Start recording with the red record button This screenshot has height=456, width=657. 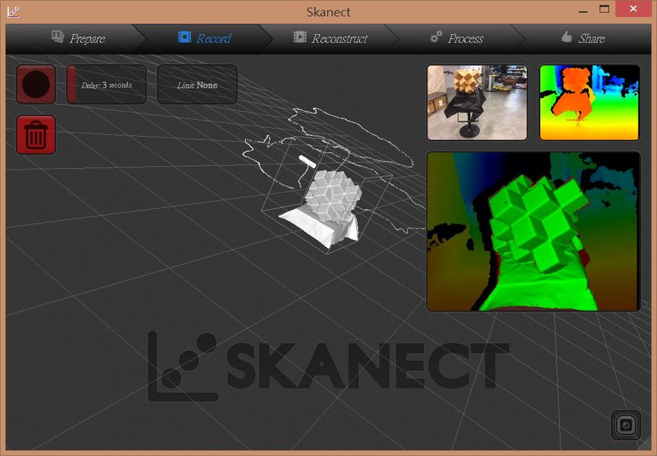pos(36,84)
